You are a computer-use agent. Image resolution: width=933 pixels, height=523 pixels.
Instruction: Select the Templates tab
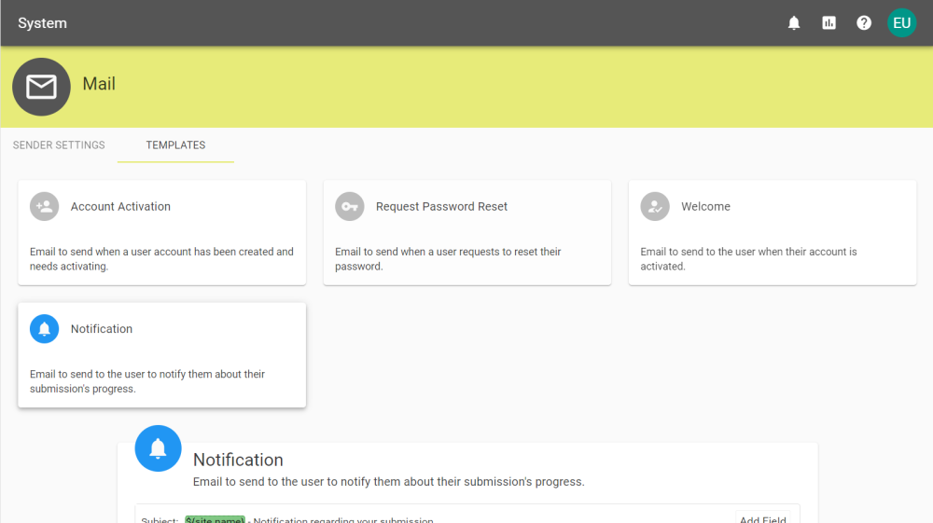point(175,145)
